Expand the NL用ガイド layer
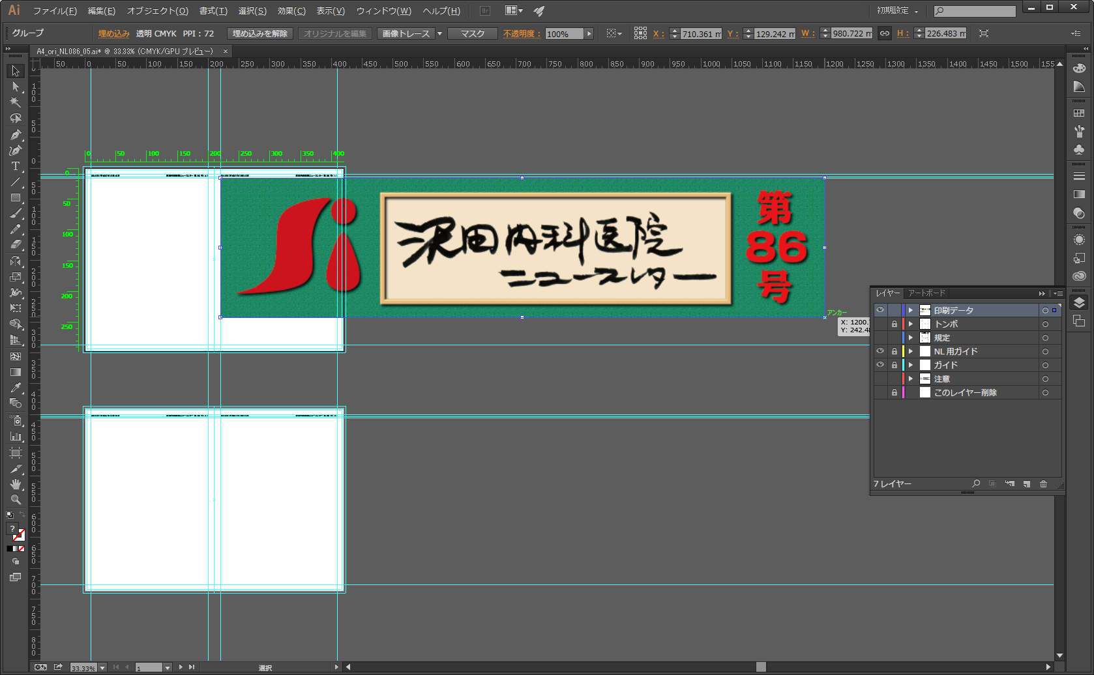1094x675 pixels. coord(911,351)
